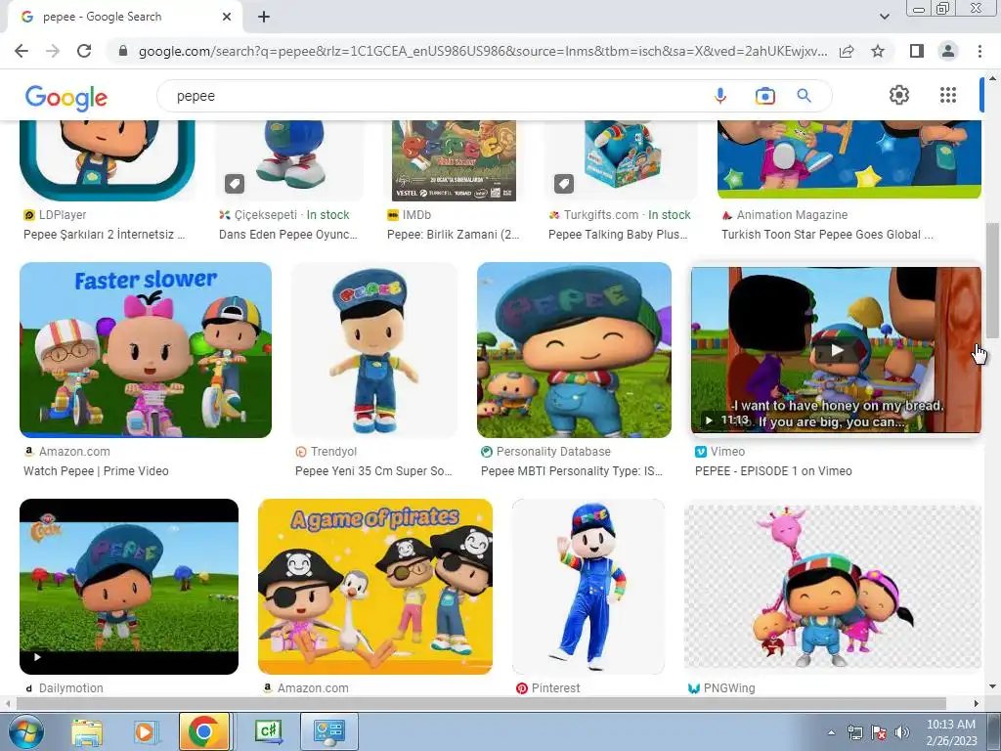Bookmark this page with the star icon

878,51
